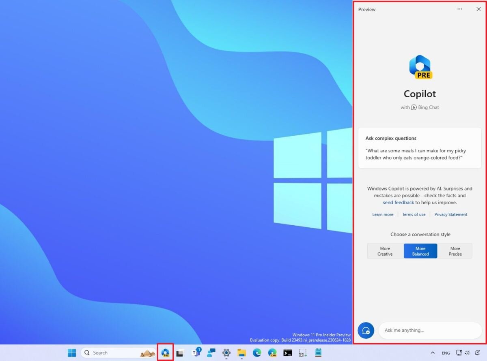
Task: Select the More Balanced conversation style
Action: click(420, 251)
